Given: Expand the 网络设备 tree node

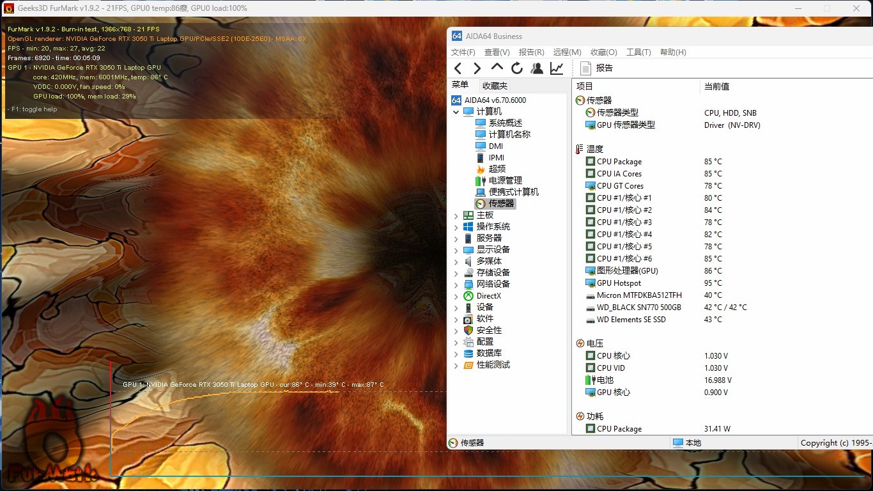Looking at the screenshot, I should coord(456,284).
